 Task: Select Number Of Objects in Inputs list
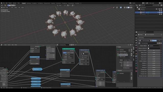click(x=124, y=55)
